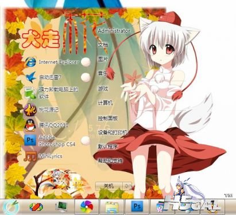Open 音乐 in the Start menu
236x215 pixels.
click(x=103, y=73)
